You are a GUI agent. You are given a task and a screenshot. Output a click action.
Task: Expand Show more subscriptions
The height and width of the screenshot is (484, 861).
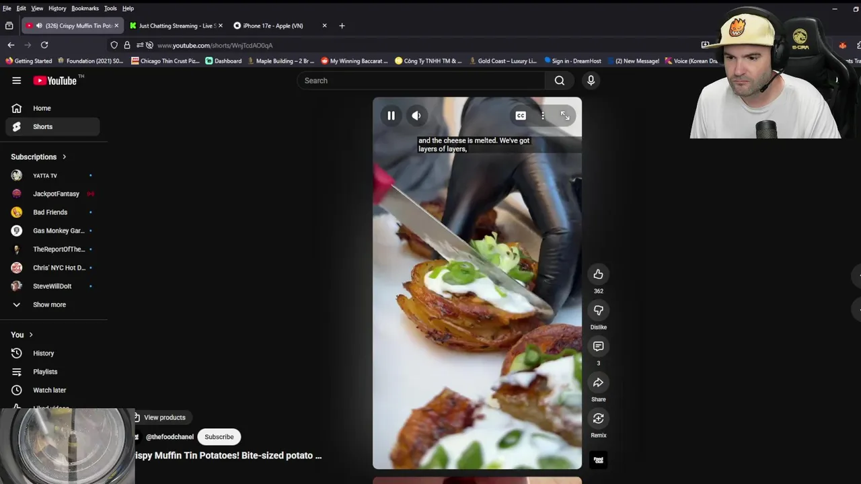[52, 305]
